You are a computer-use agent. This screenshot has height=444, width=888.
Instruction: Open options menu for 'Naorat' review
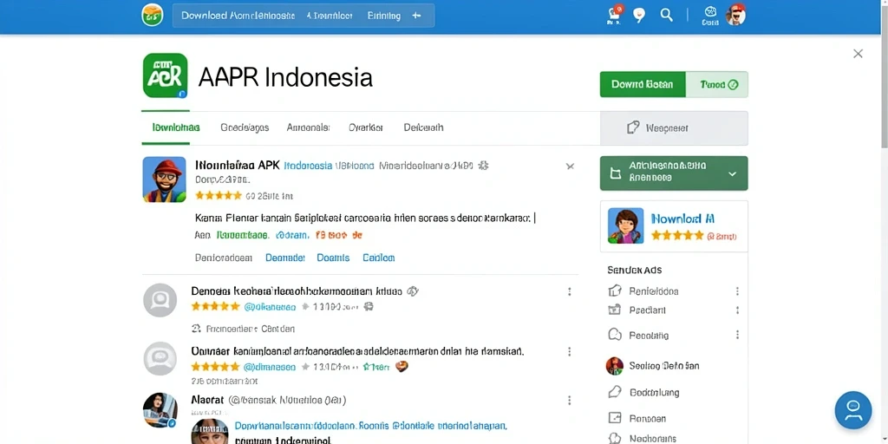pos(569,401)
